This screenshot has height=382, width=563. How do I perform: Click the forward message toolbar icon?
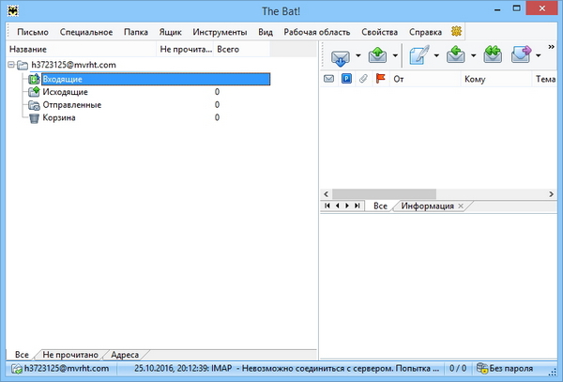point(521,55)
